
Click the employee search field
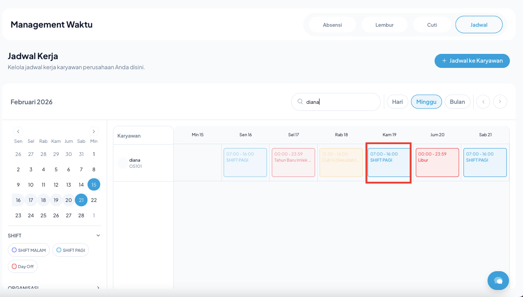[x=341, y=102]
